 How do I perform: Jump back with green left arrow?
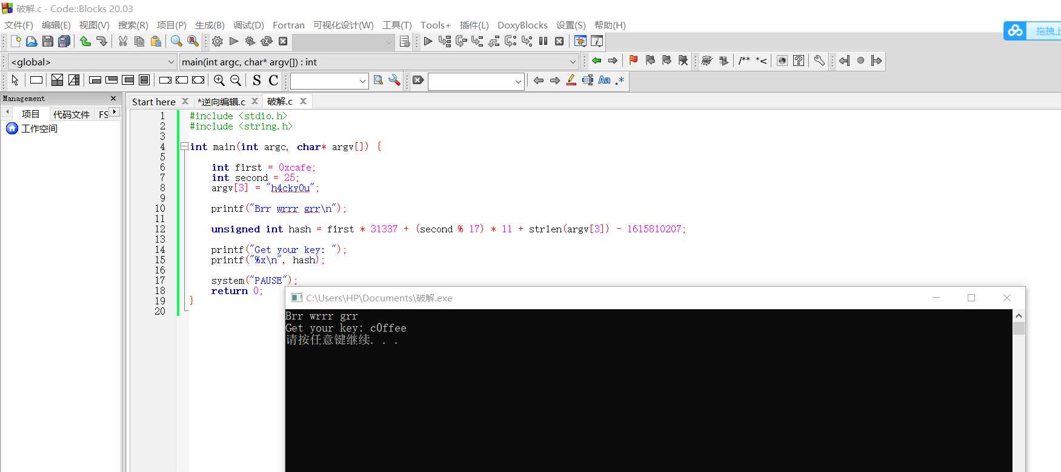597,61
